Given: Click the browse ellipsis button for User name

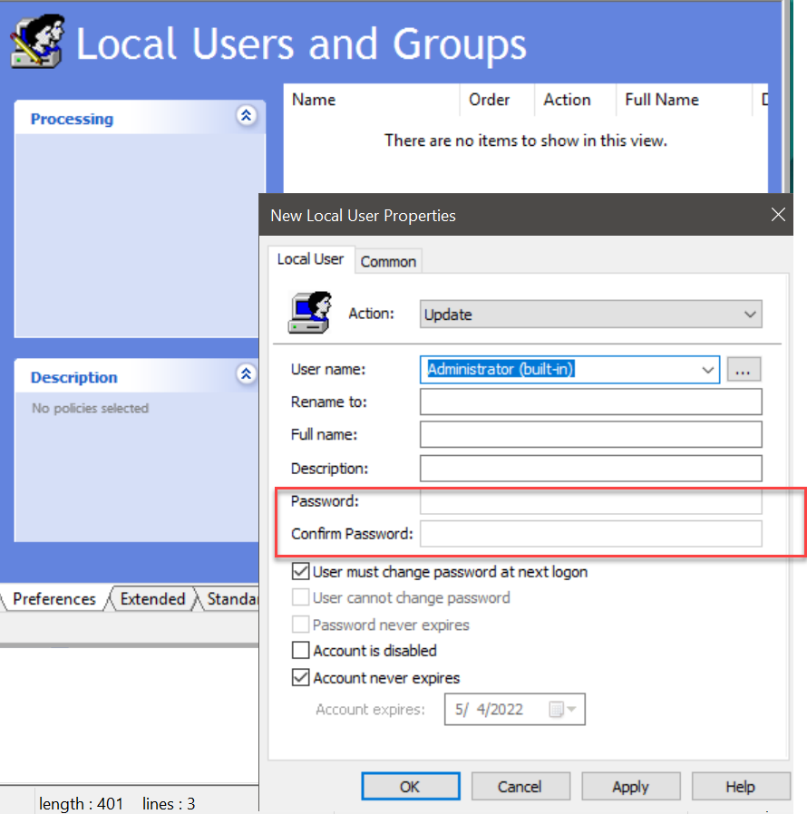Looking at the screenshot, I should pyautogui.click(x=744, y=370).
